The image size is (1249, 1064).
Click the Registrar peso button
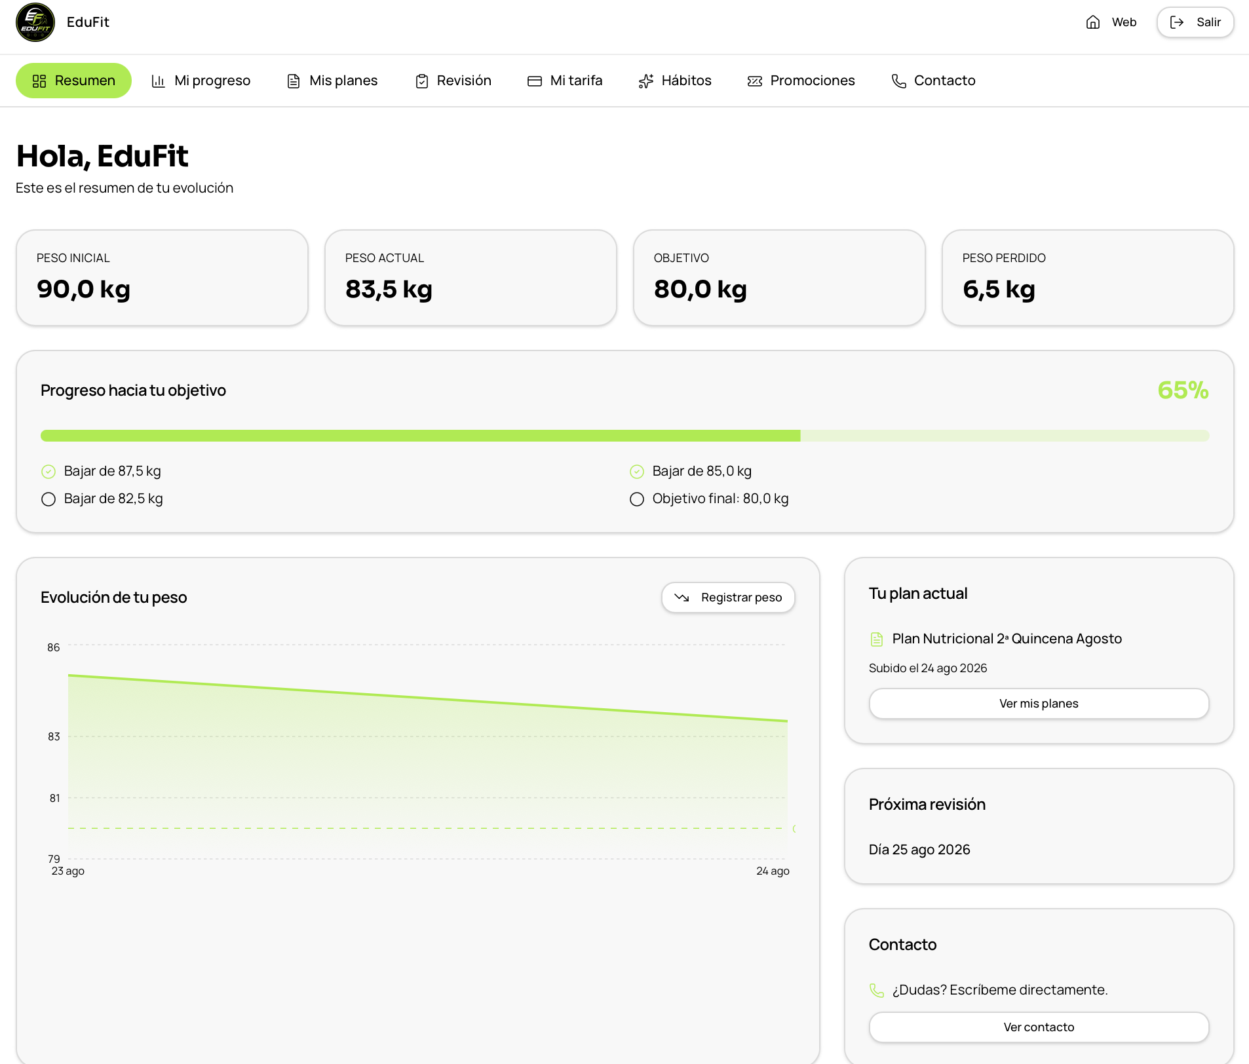(728, 598)
